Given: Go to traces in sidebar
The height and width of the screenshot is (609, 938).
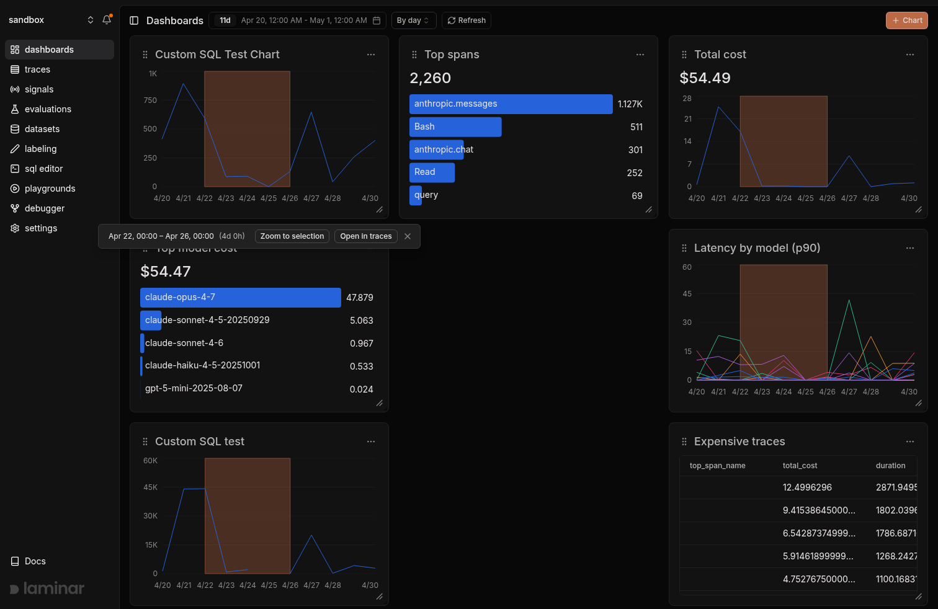Looking at the screenshot, I should pyautogui.click(x=60, y=69).
